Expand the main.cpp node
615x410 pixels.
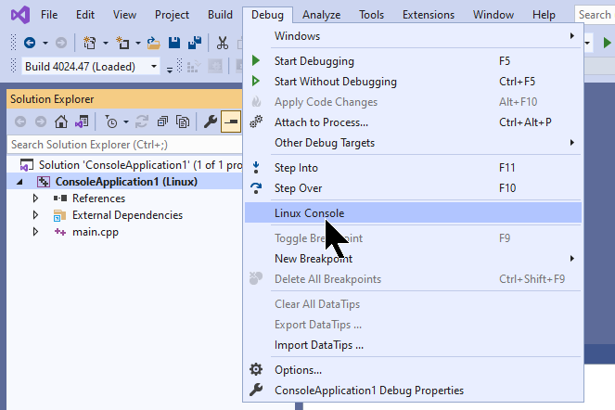coord(35,232)
